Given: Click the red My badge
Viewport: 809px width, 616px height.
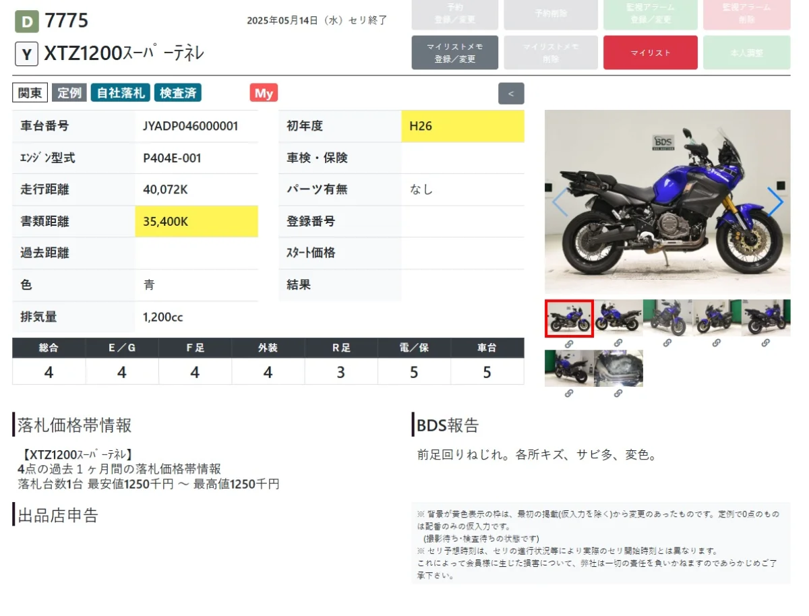Looking at the screenshot, I should tap(264, 93).
